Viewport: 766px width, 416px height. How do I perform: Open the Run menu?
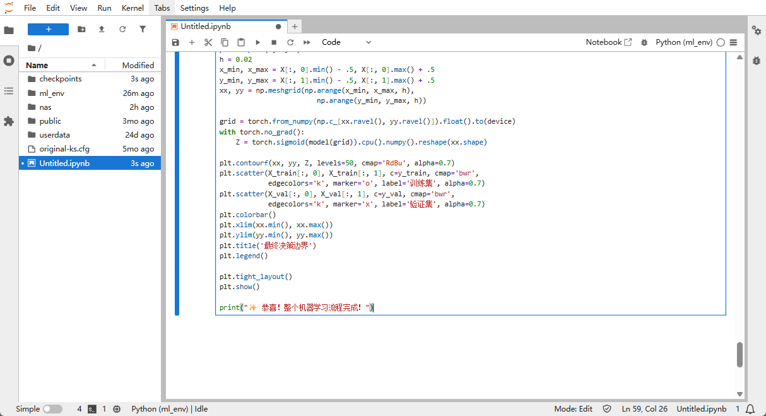click(x=105, y=8)
